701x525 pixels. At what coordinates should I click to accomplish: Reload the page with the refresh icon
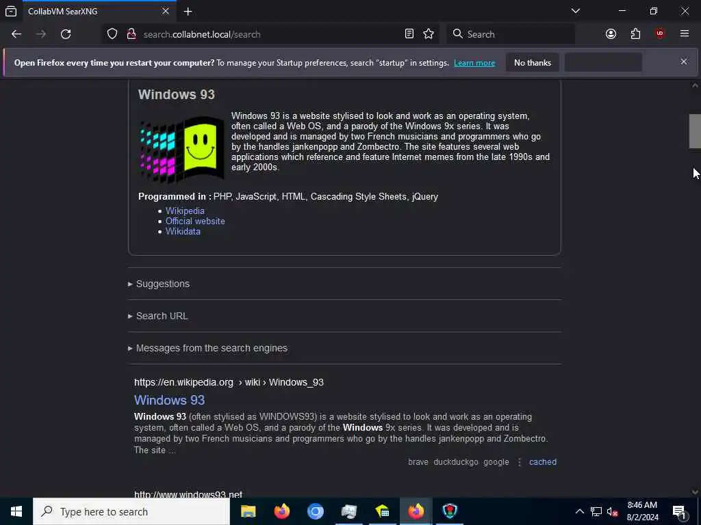tap(66, 34)
